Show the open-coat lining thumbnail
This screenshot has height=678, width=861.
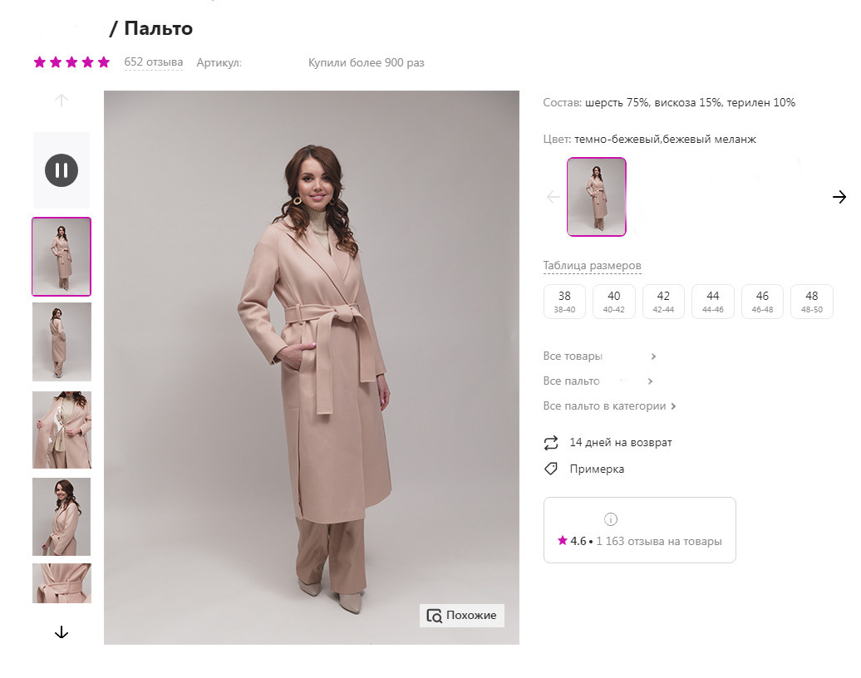[61, 430]
